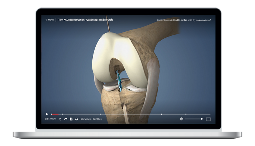Go back to the MENU
Viewport: 255px width, 146px height.
click(50, 20)
